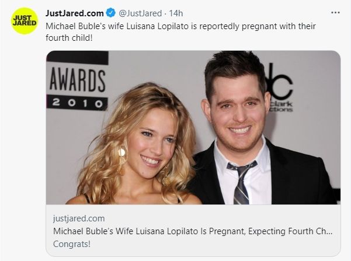This screenshot has height=261, width=351.
Task: Open the tweet's three-dot more options menu
Action: pyautogui.click(x=335, y=13)
